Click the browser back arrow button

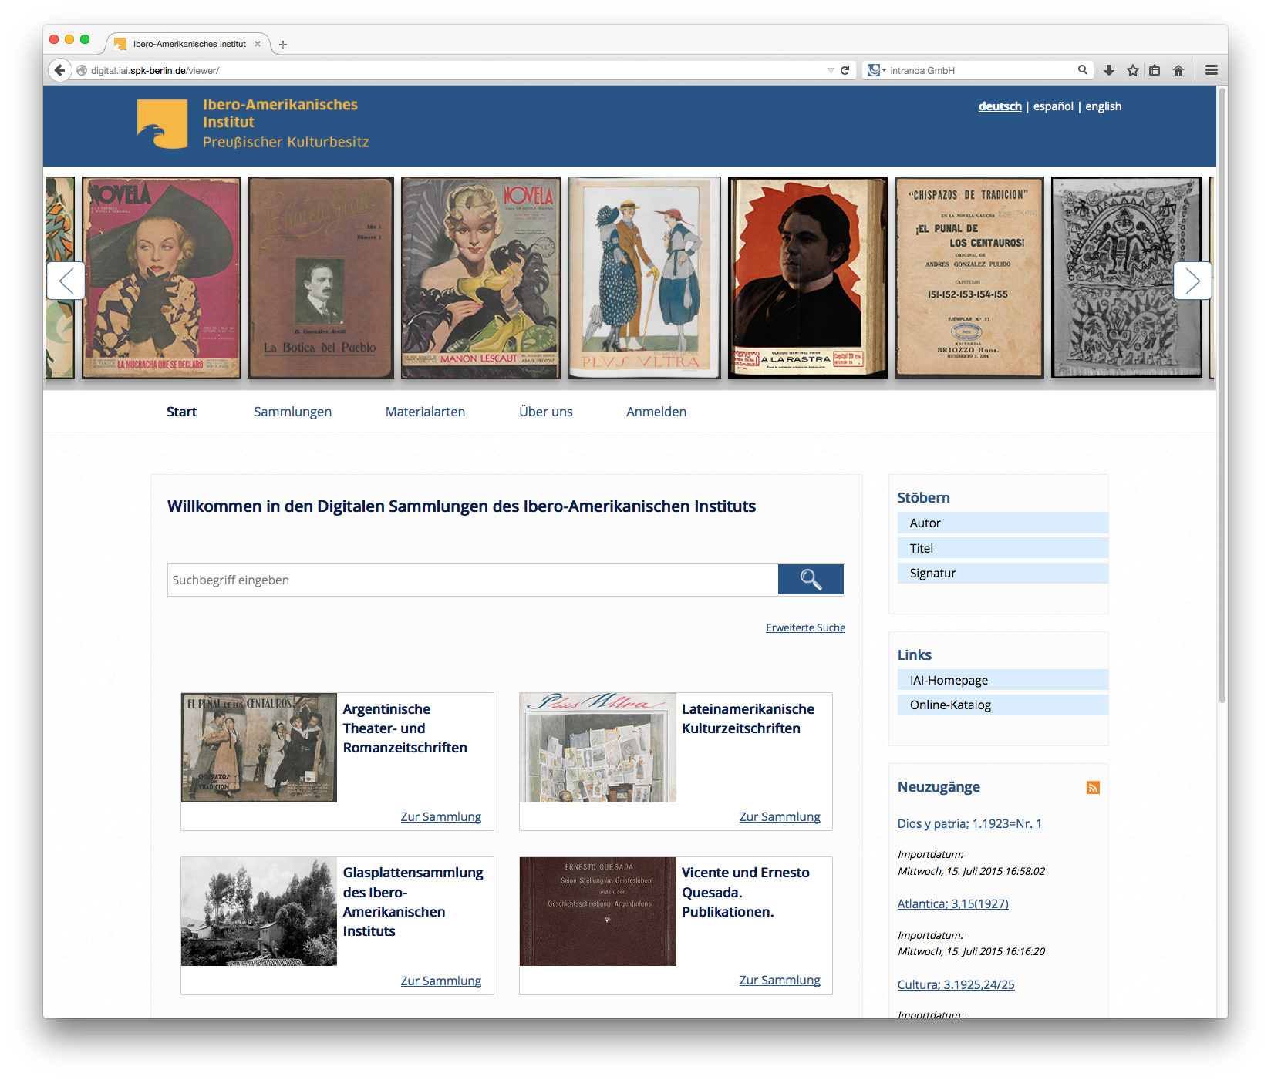59,70
